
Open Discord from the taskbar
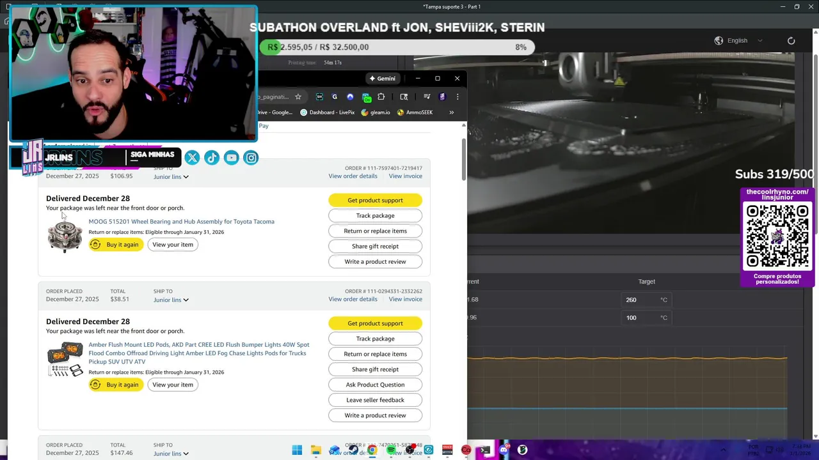click(x=504, y=450)
